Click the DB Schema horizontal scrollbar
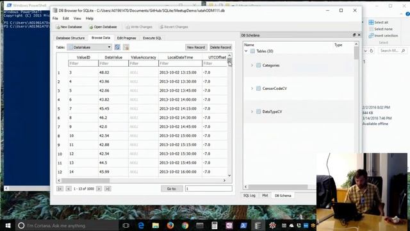410x231 pixels. [x=277, y=187]
